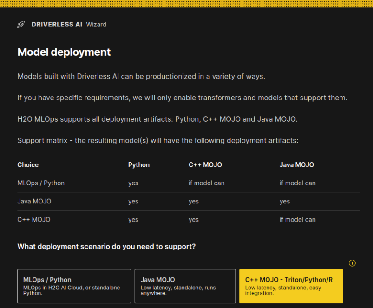Click the Python column header

pos(138,164)
